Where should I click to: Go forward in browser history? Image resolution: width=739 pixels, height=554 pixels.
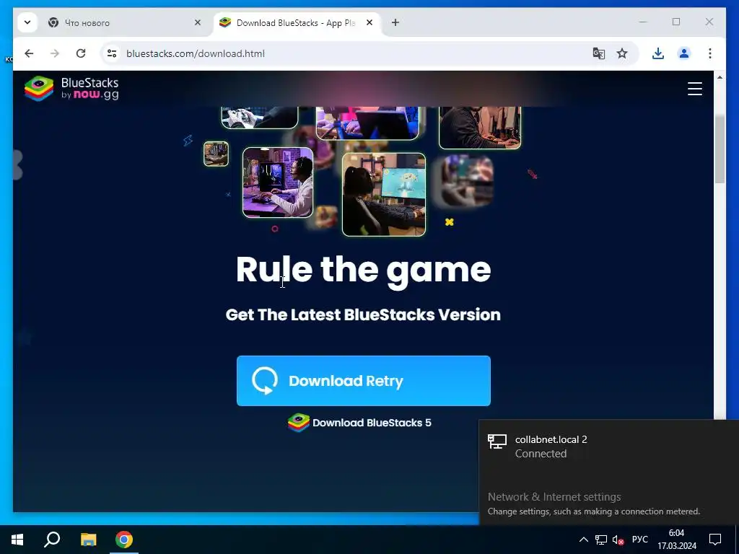pyautogui.click(x=55, y=53)
